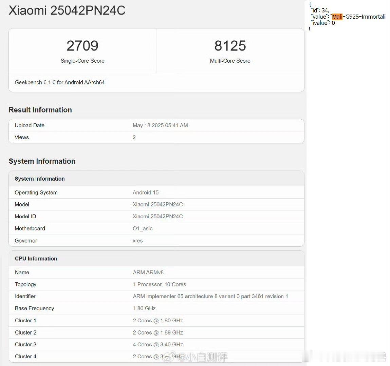Viewport: 390px width, 366px height.
Task: Click the Cluster 4 label
Action: pos(25,357)
